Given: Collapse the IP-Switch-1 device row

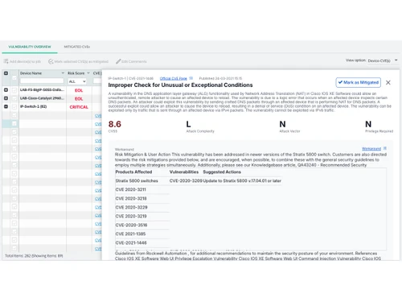Looking at the screenshot, I should coord(6,106).
